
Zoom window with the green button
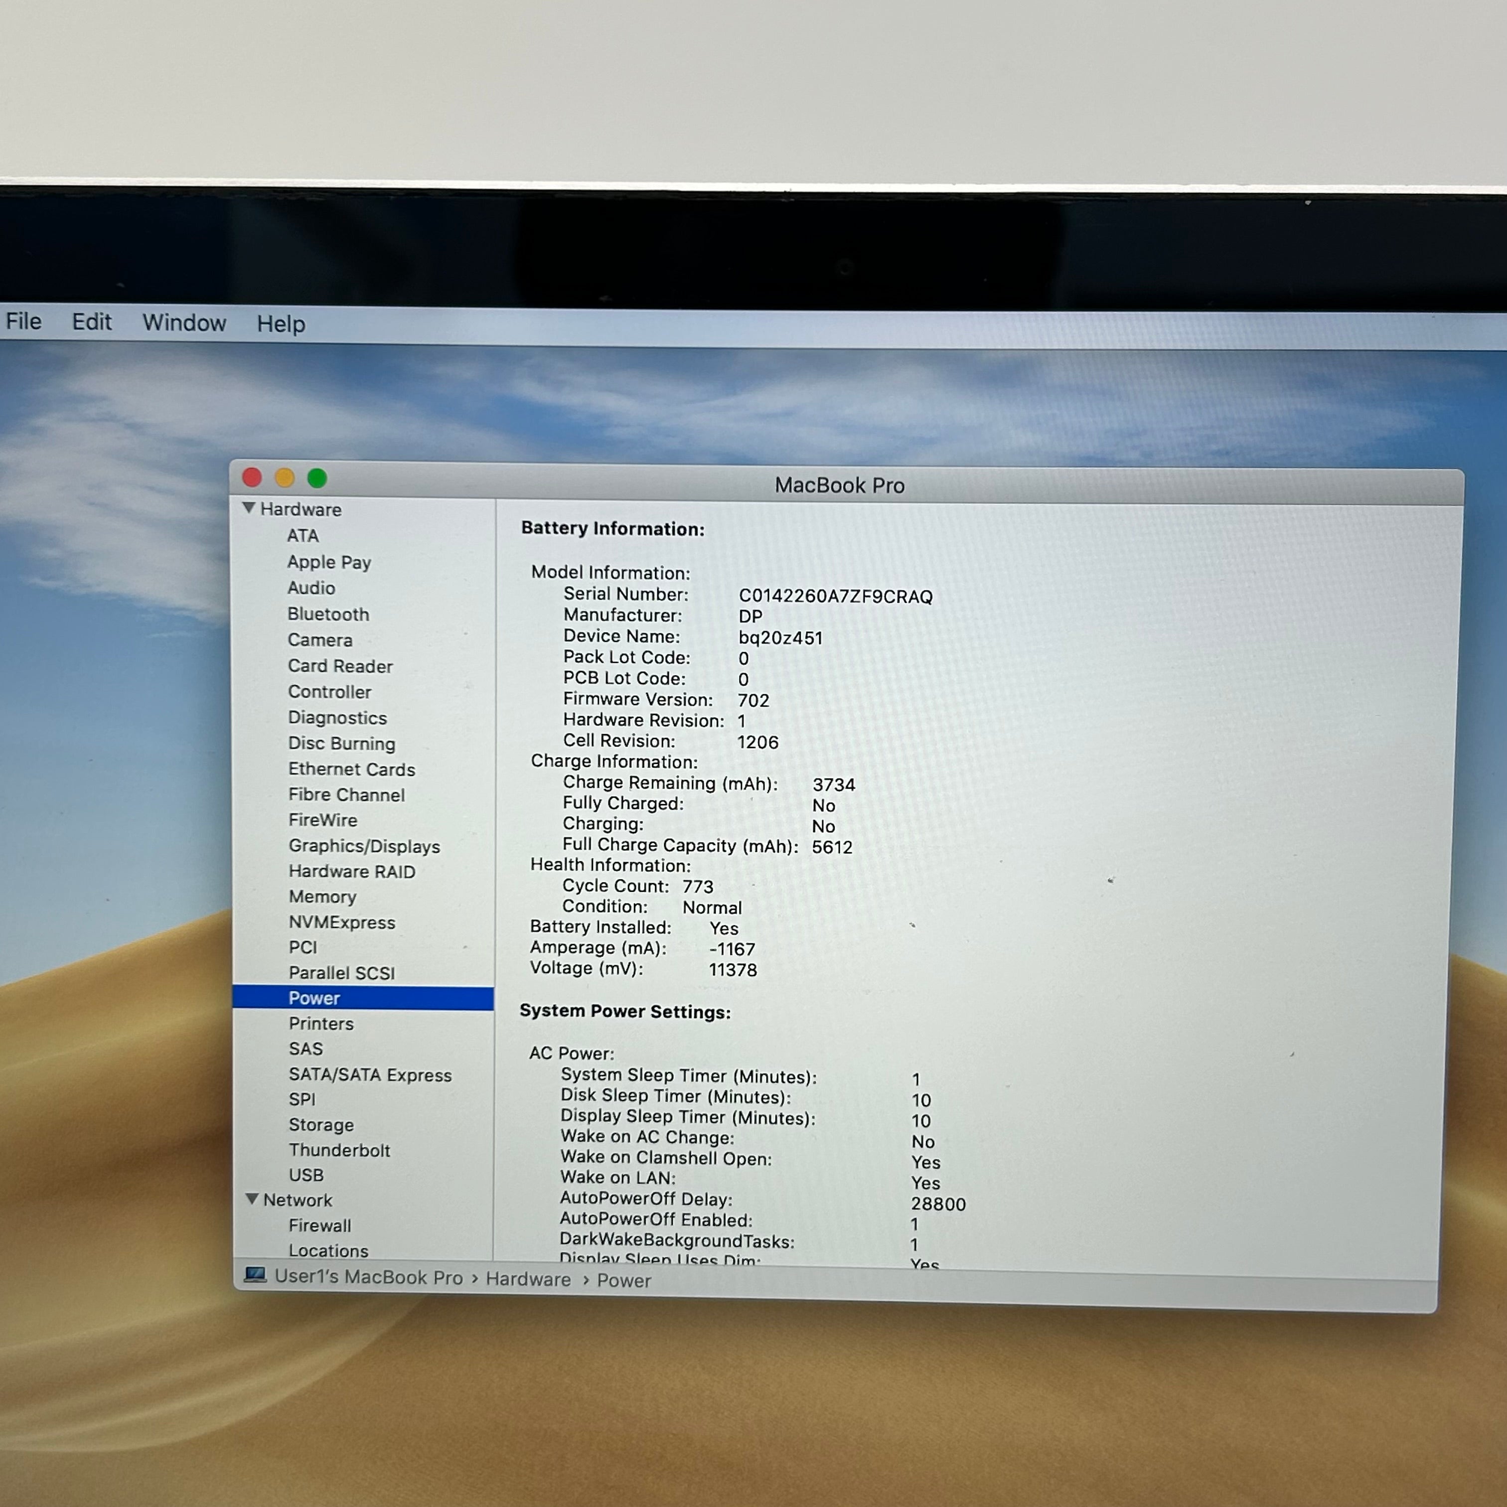point(317,478)
